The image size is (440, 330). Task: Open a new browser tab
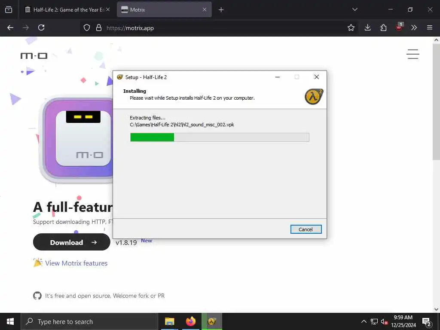click(x=221, y=10)
